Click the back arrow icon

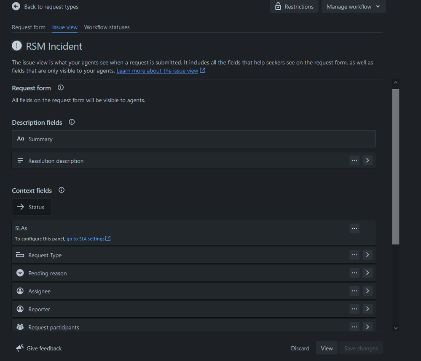point(16,6)
